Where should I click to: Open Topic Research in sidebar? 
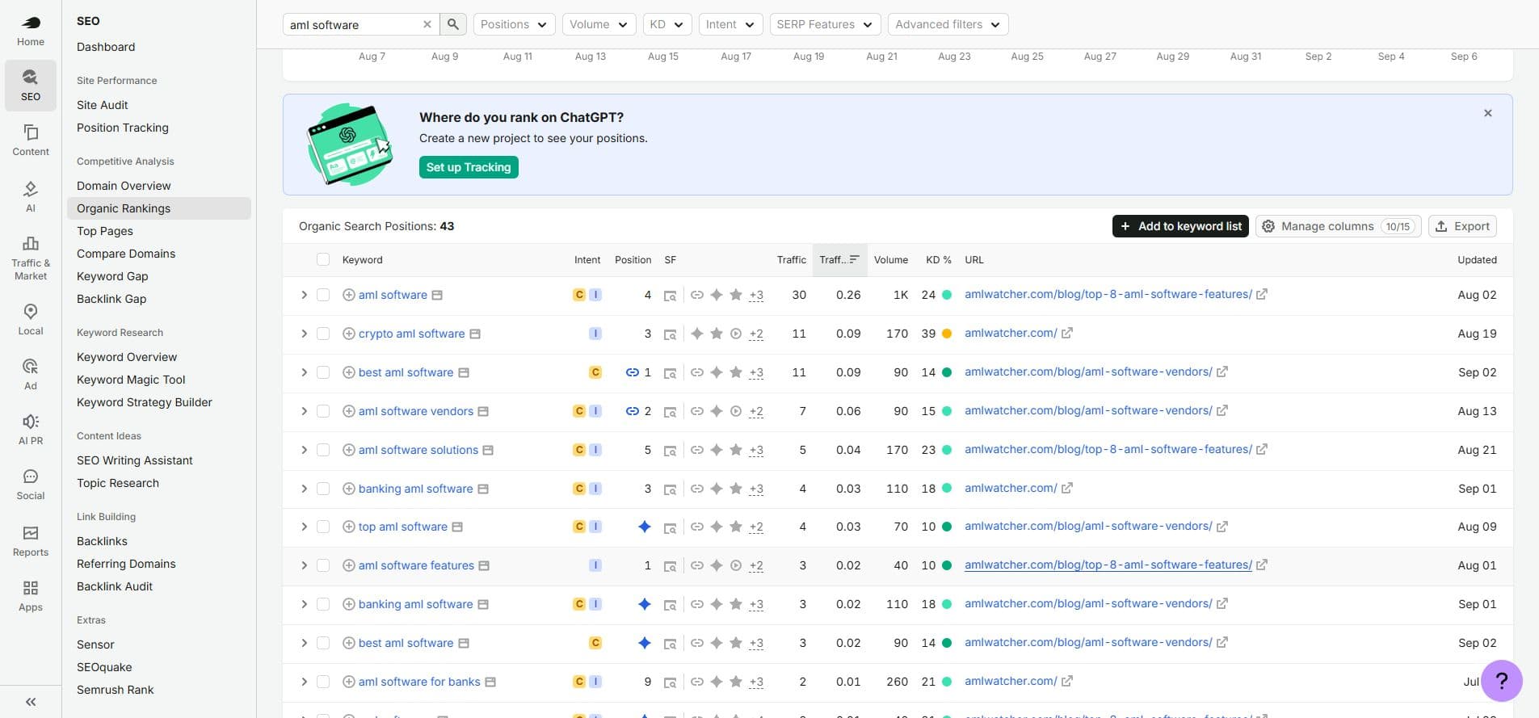[x=118, y=483]
